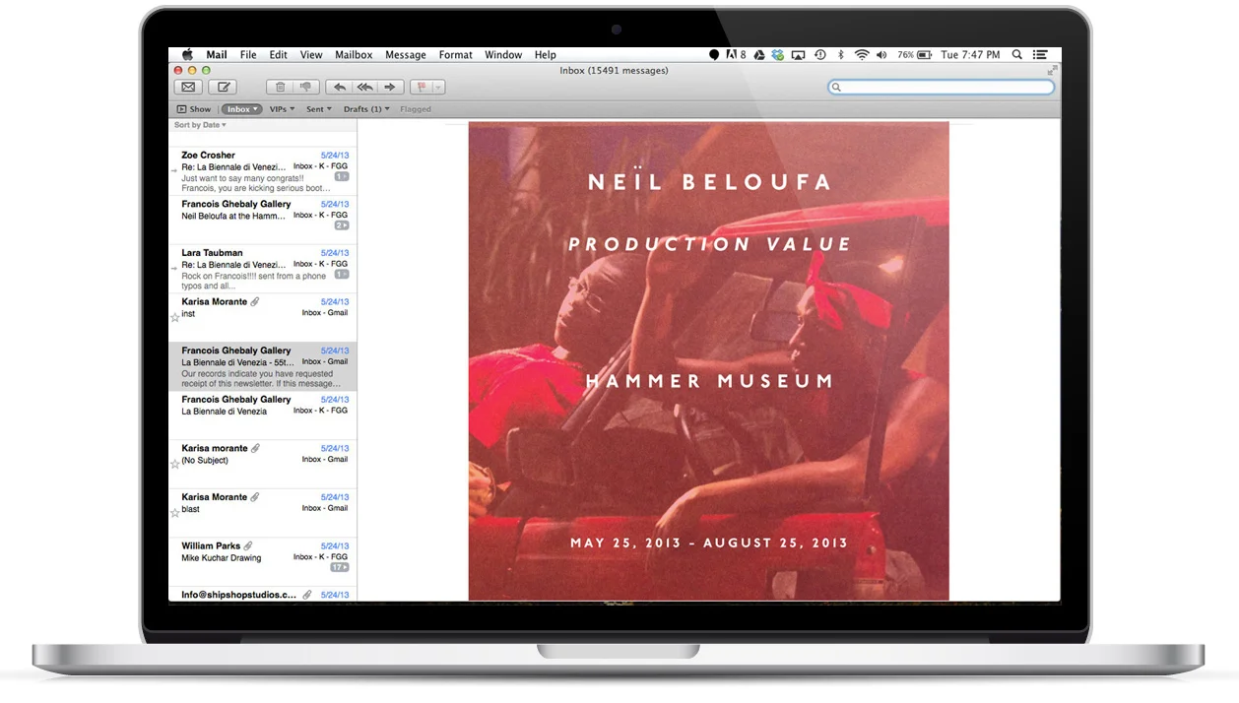
Task: Click the Tue 7:47 PM clock
Action: tap(970, 55)
